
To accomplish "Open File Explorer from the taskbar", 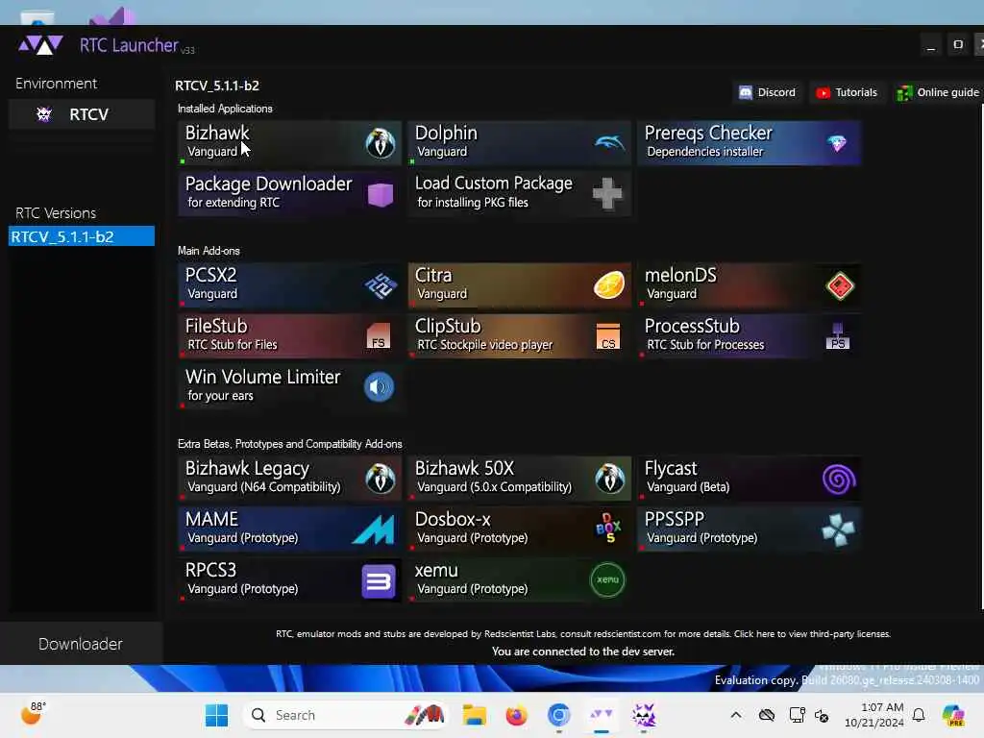I will pyautogui.click(x=475, y=715).
